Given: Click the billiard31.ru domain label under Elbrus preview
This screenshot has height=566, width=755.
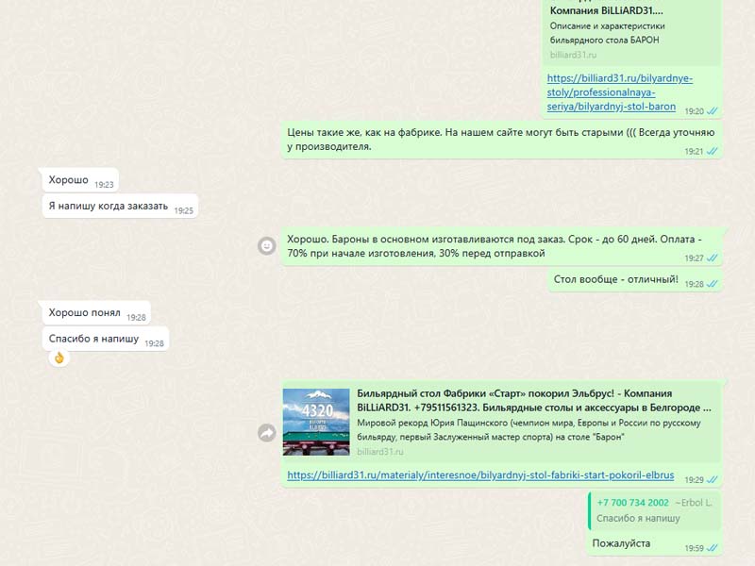Looking at the screenshot, I should 380,452.
